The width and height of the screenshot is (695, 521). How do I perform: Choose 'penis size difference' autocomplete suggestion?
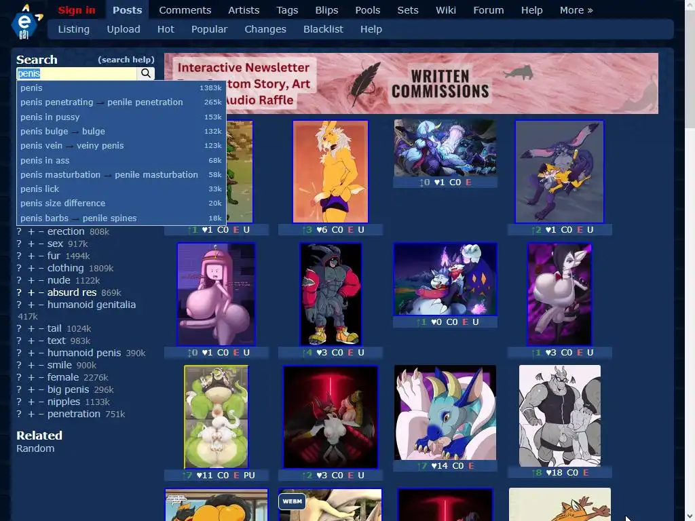121,204
